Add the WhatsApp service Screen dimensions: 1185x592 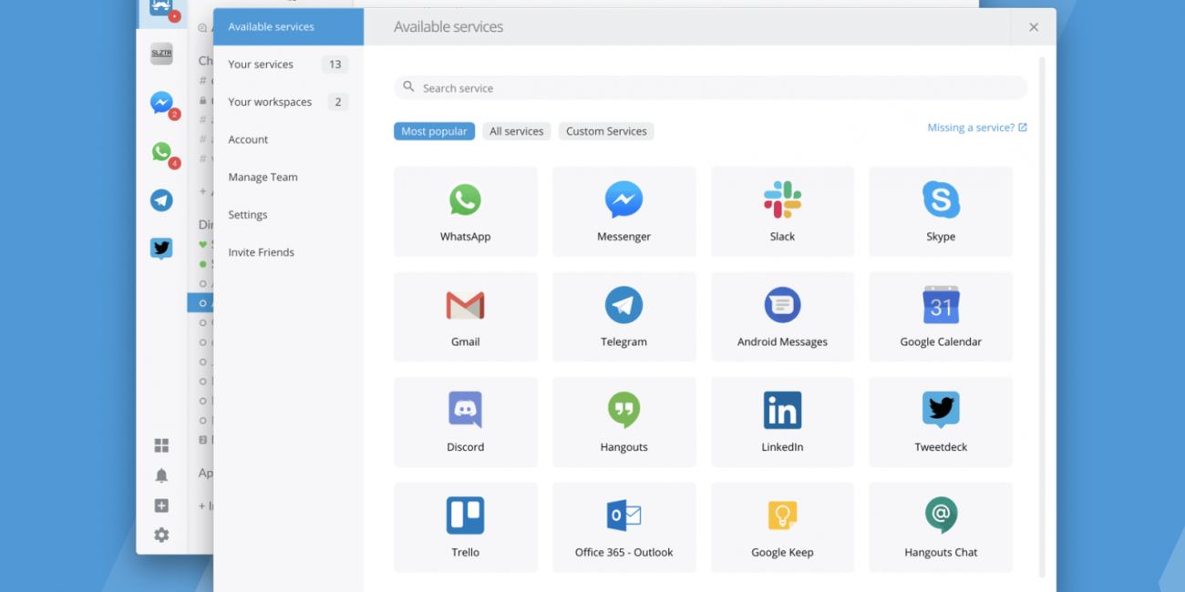[465, 211]
